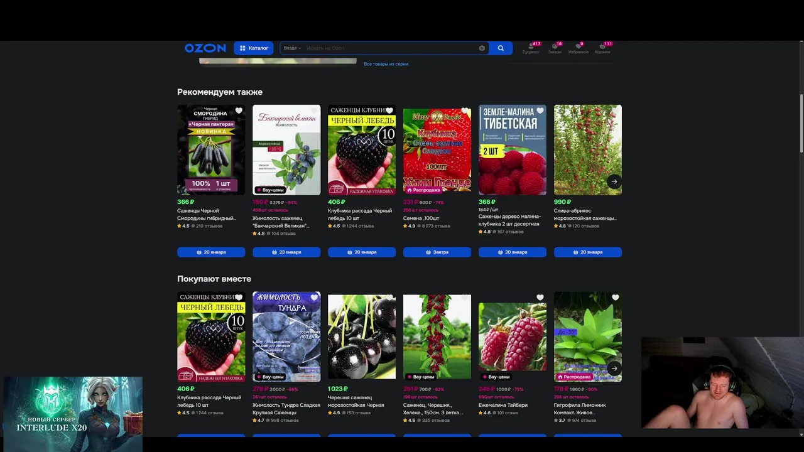Viewport: 804px width, 452px height.
Task: Open Слива-абрикос tree image
Action: point(588,149)
